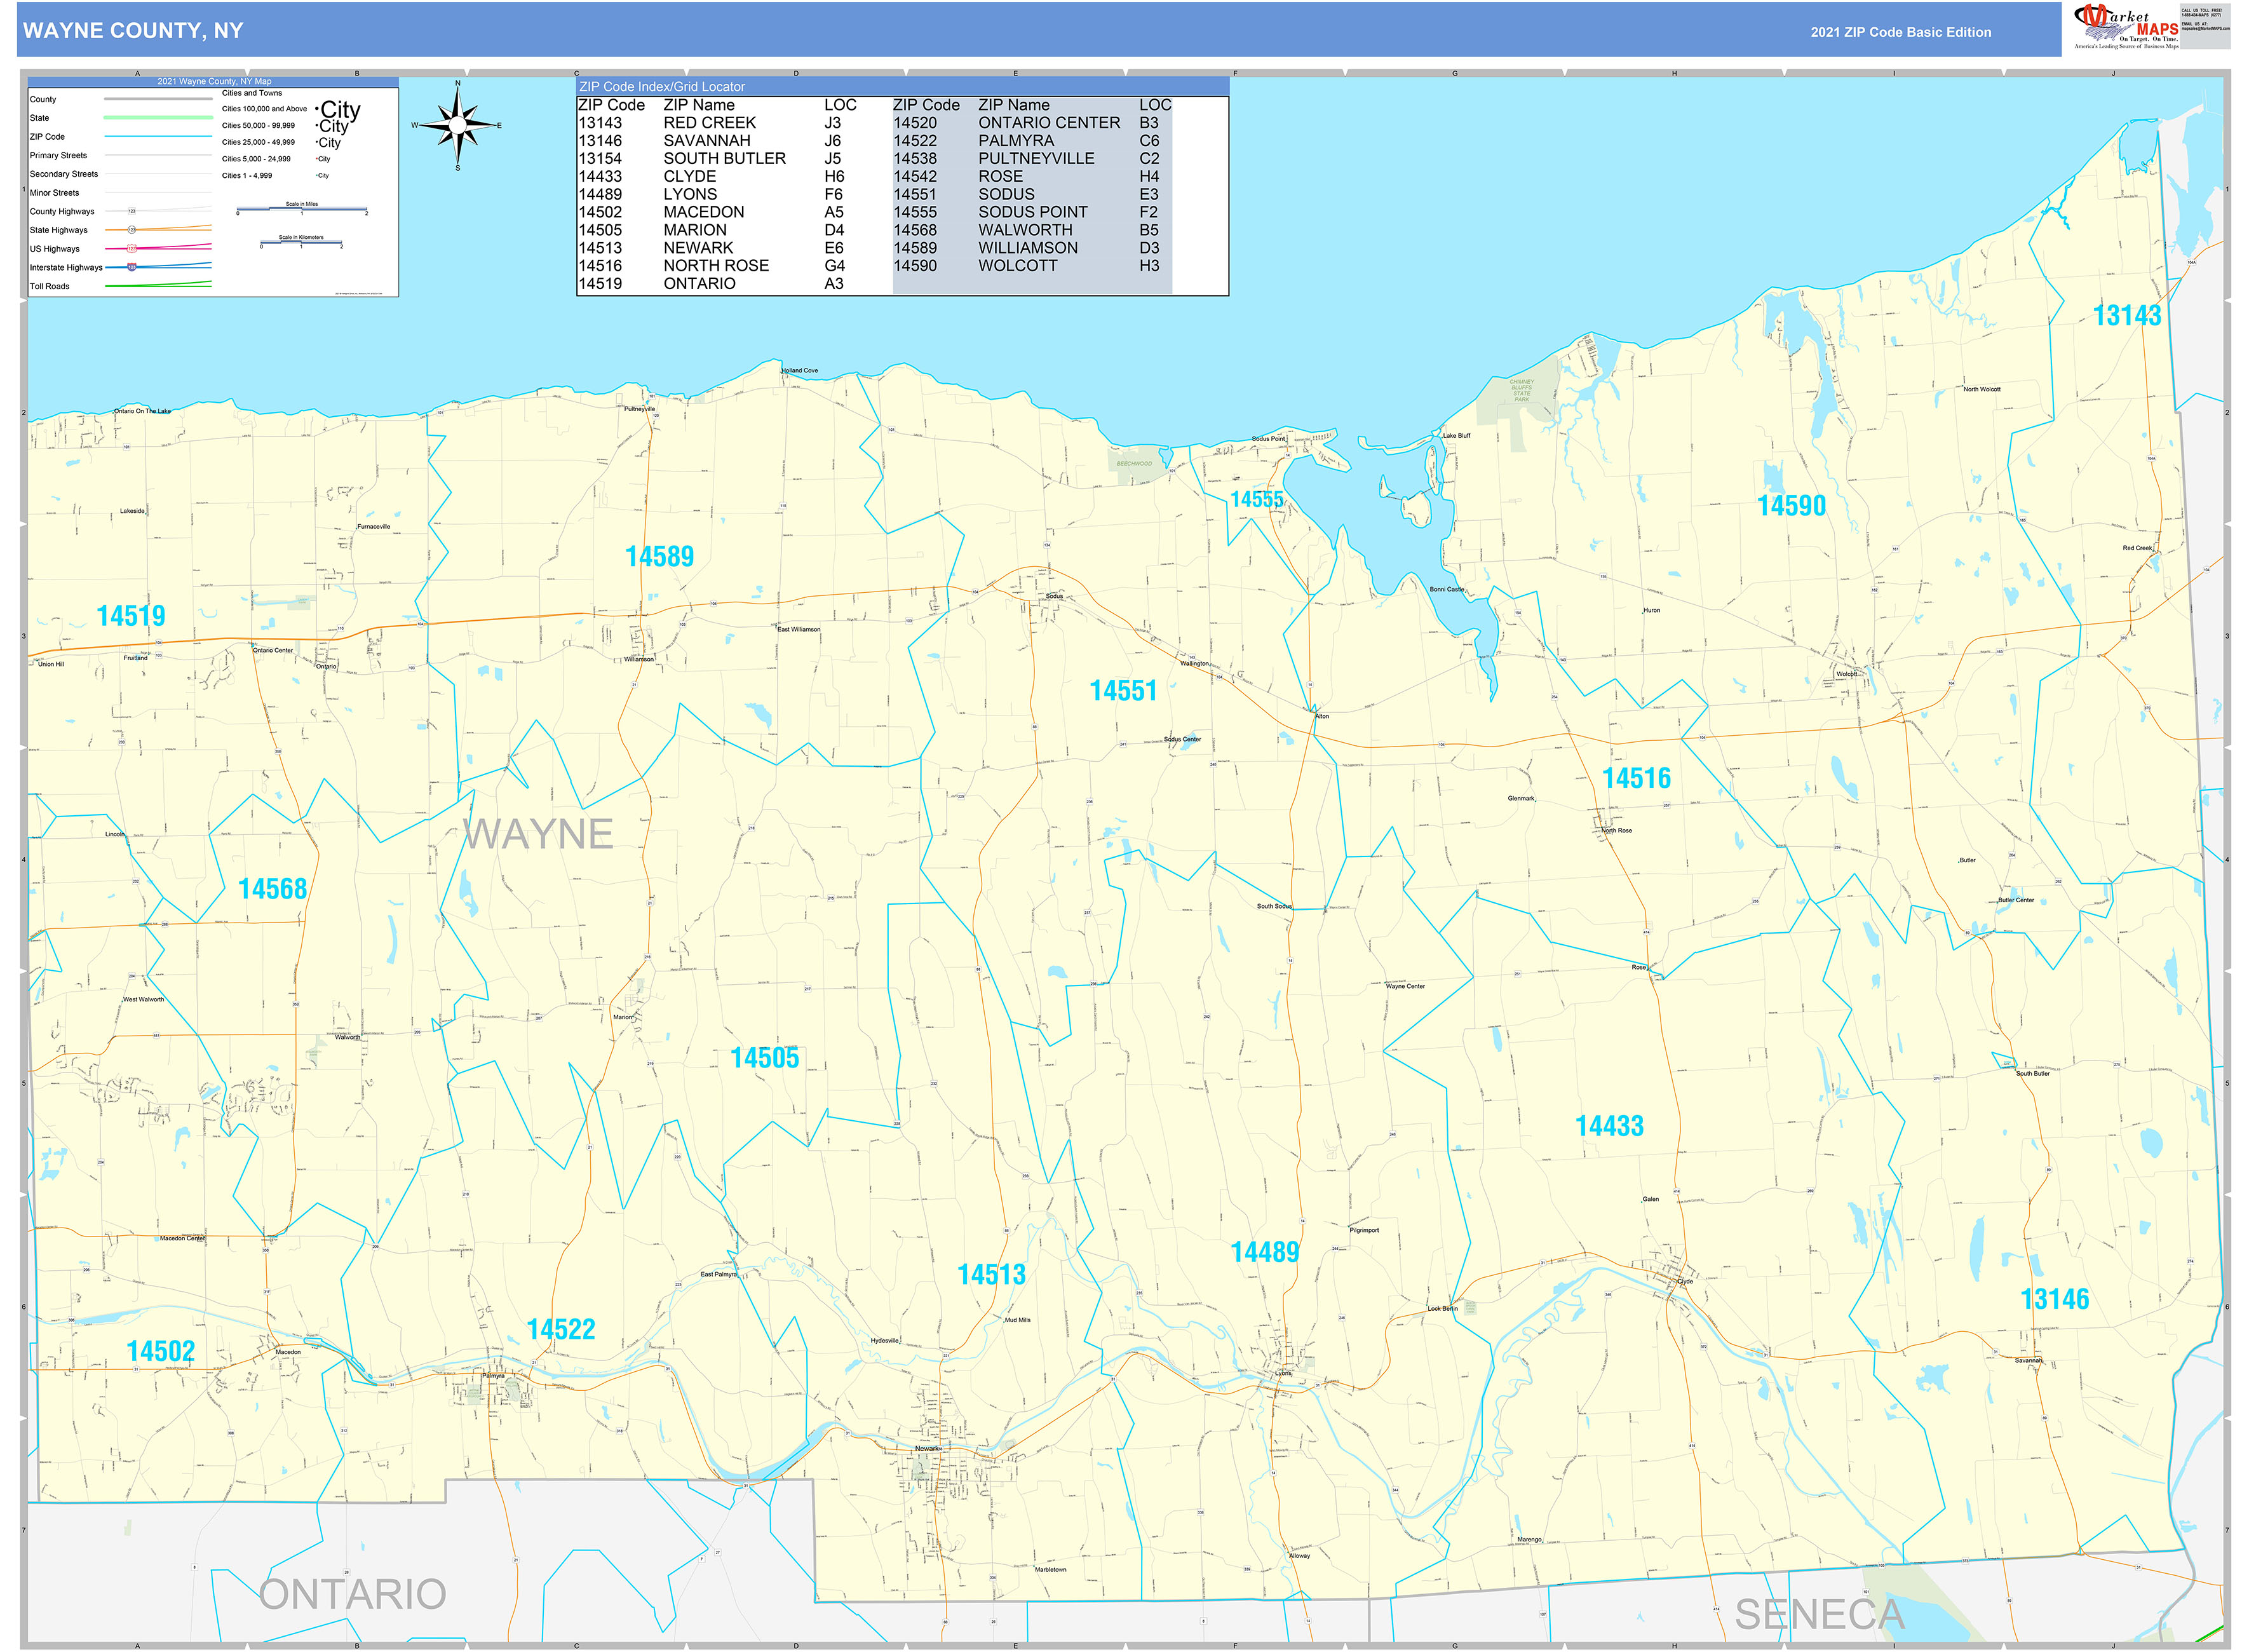Select the large City dot symbol in legend
The height and width of the screenshot is (1652, 2242).
point(340,110)
